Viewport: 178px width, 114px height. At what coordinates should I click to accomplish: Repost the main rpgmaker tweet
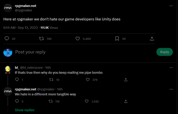[42, 39]
